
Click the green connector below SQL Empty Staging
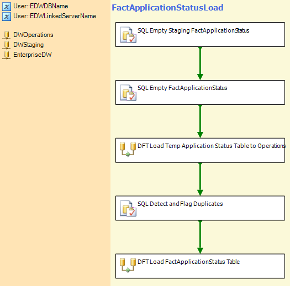coord(200,63)
